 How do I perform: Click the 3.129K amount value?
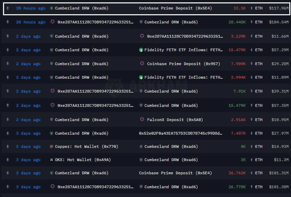pos(238,36)
